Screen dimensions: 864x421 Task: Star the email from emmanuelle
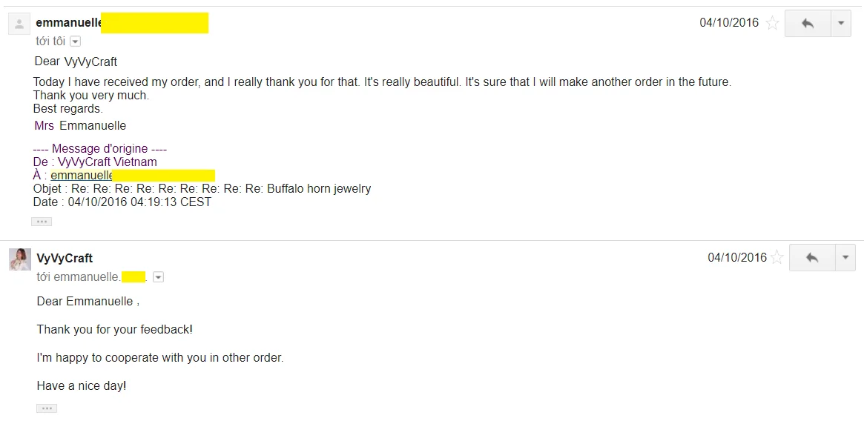click(x=772, y=23)
